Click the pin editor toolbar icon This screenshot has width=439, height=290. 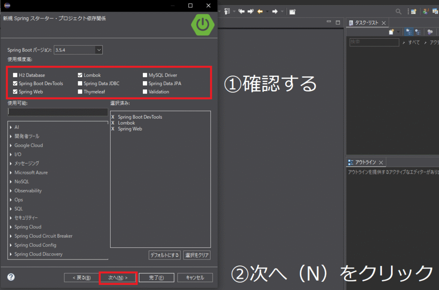point(292,12)
